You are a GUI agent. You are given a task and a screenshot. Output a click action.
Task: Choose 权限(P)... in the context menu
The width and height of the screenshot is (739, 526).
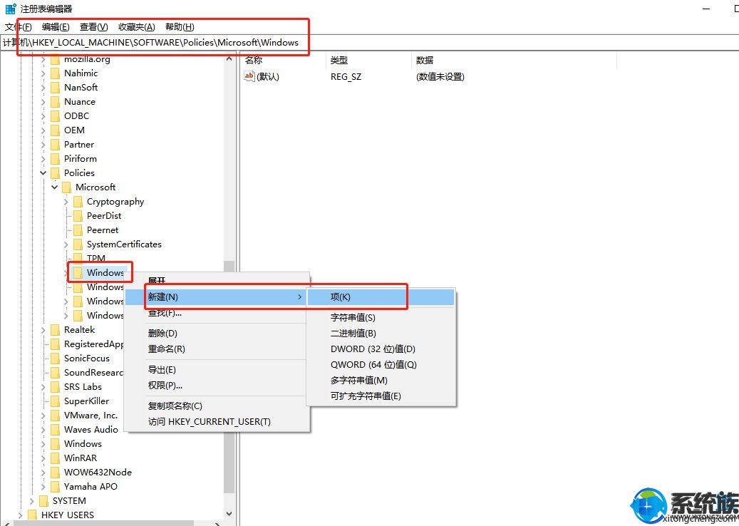coord(217,385)
